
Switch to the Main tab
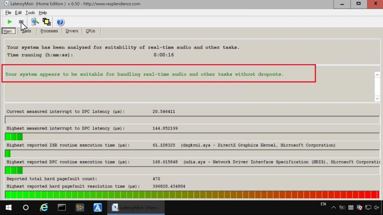click(x=8, y=31)
